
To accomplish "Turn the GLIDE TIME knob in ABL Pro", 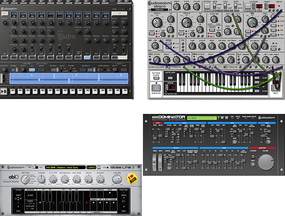I will (x=214, y=19).
